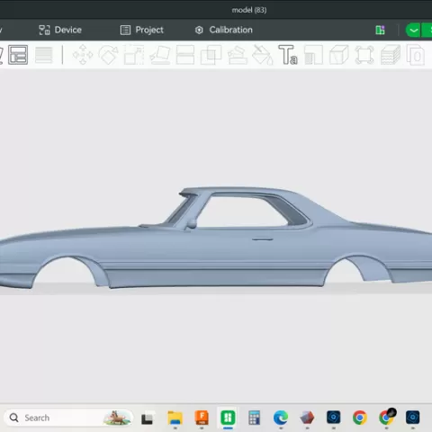Image resolution: width=432 pixels, height=432 pixels.
Task: Click the model (83) window title
Action: tap(249, 10)
